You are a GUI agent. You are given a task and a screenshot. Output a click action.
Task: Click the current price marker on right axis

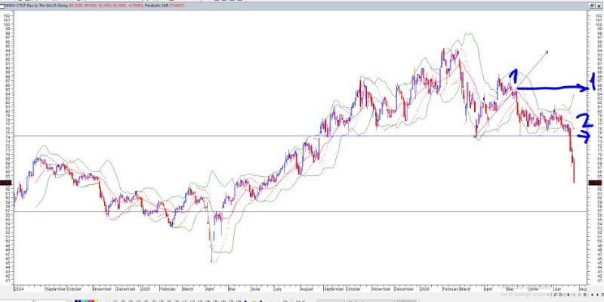point(596,183)
